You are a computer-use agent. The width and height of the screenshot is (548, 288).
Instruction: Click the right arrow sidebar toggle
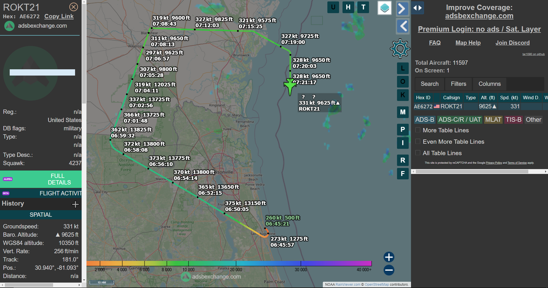402,8
